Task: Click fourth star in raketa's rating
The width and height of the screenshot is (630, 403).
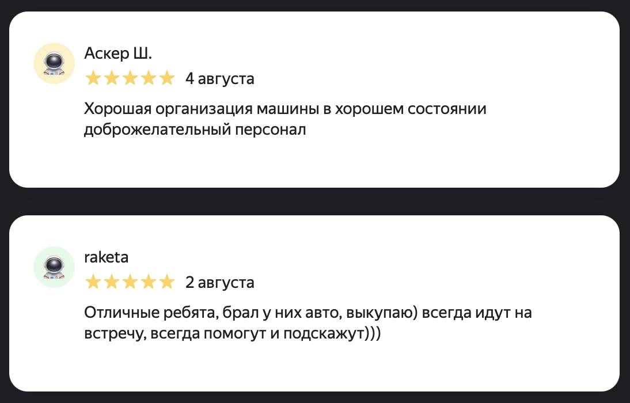Action: 148,282
